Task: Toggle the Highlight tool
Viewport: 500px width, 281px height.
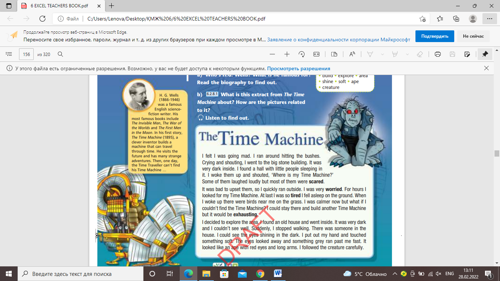Action: point(395,54)
